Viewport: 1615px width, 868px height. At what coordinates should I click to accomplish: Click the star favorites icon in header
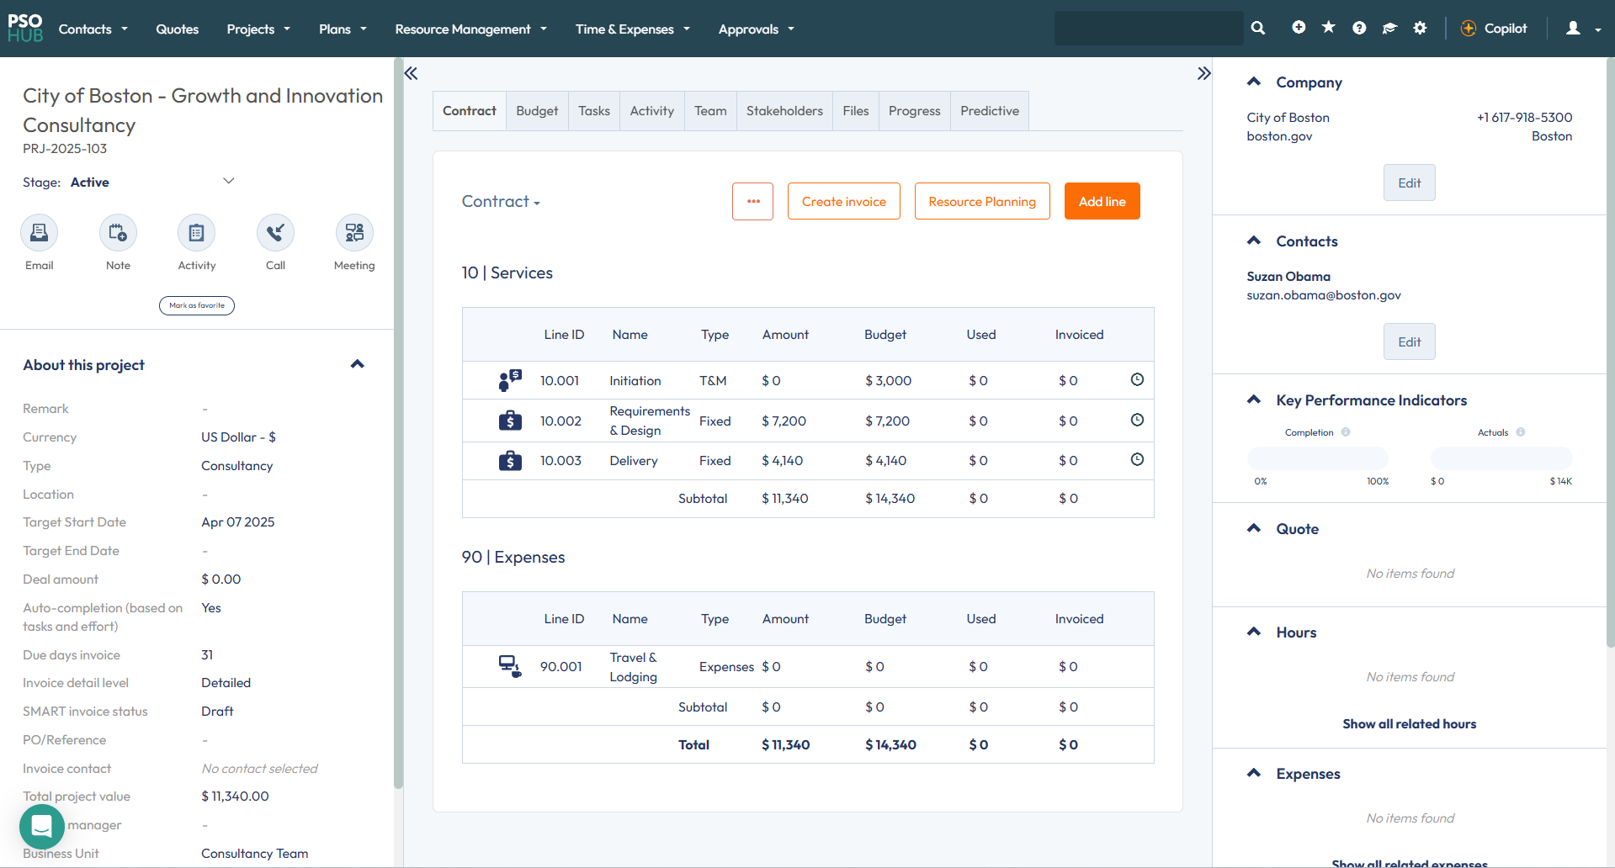click(x=1329, y=28)
